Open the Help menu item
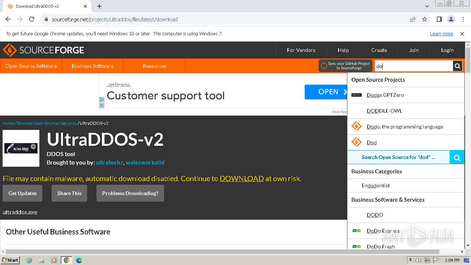 point(343,50)
